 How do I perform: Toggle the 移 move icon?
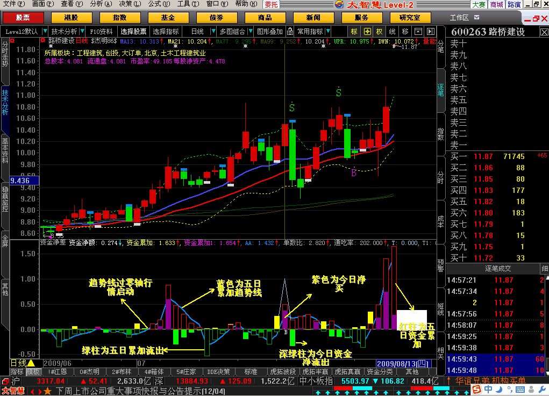pyautogui.click(x=405, y=32)
